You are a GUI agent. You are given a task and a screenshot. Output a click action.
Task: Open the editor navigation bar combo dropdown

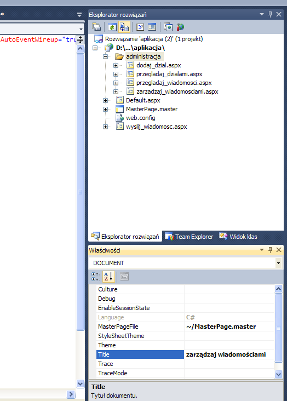(x=81, y=29)
